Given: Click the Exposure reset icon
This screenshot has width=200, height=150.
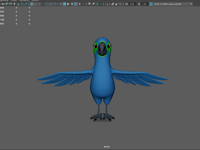Looking at the screenshot, I should (127, 4).
